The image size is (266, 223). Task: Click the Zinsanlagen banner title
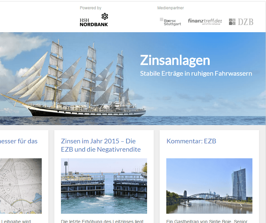pos(175,60)
